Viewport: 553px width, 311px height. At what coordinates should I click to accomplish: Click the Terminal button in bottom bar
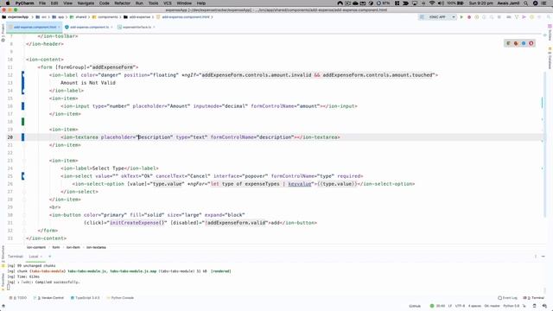533,298
